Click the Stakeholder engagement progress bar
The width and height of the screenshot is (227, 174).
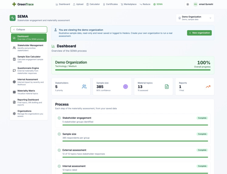135,125
